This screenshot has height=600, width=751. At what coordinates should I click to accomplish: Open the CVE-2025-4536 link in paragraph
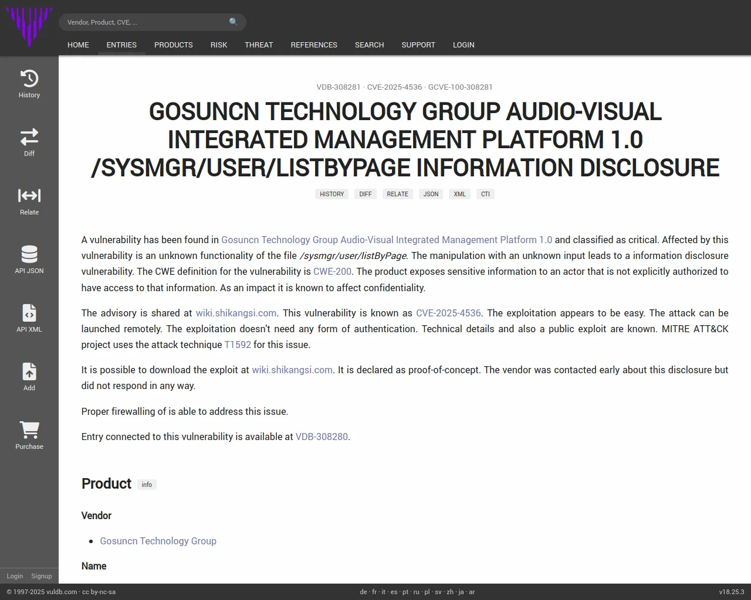click(x=448, y=313)
